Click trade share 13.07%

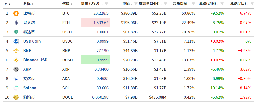(x=188, y=60)
